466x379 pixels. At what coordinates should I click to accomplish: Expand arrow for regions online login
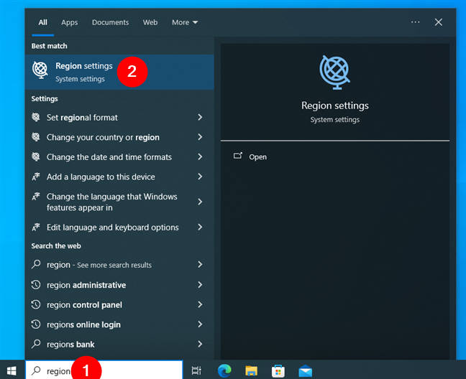(200, 324)
